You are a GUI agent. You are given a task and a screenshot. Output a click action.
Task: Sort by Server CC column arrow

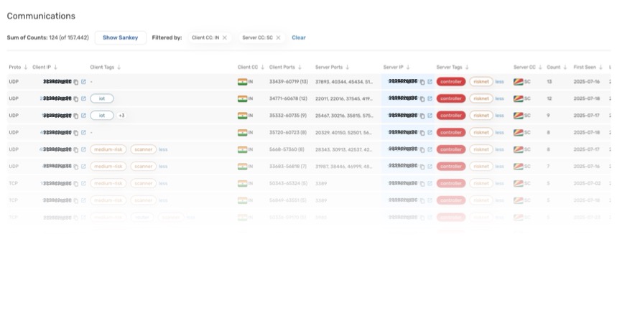[x=540, y=67]
